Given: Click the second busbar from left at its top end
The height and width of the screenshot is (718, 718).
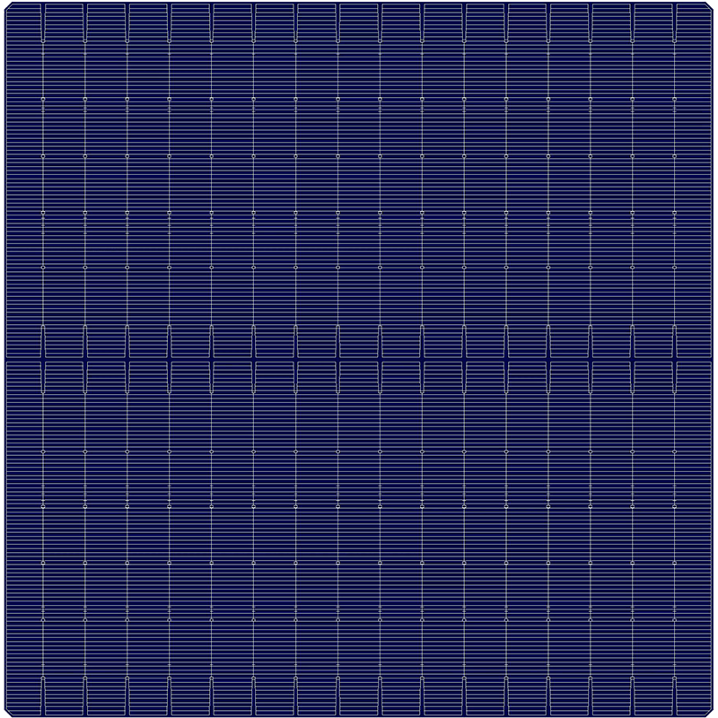Looking at the screenshot, I should coord(84,22).
